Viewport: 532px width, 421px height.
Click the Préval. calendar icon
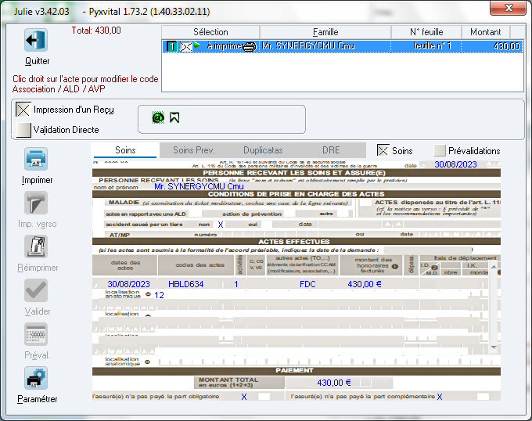coord(37,335)
